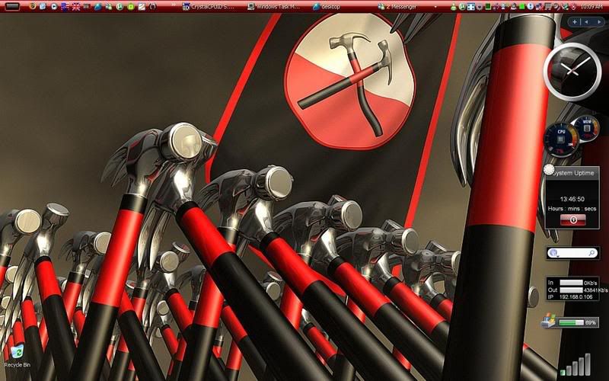Expand the quick launch overflow chevron

pos(174,5)
